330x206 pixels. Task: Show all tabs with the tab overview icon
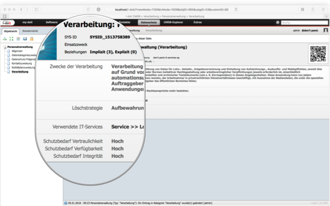323,10
